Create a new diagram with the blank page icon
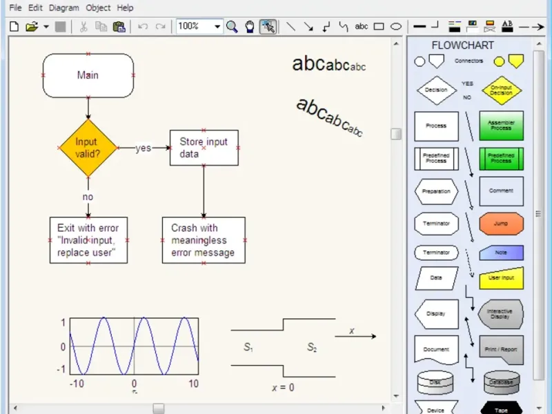 14,26
